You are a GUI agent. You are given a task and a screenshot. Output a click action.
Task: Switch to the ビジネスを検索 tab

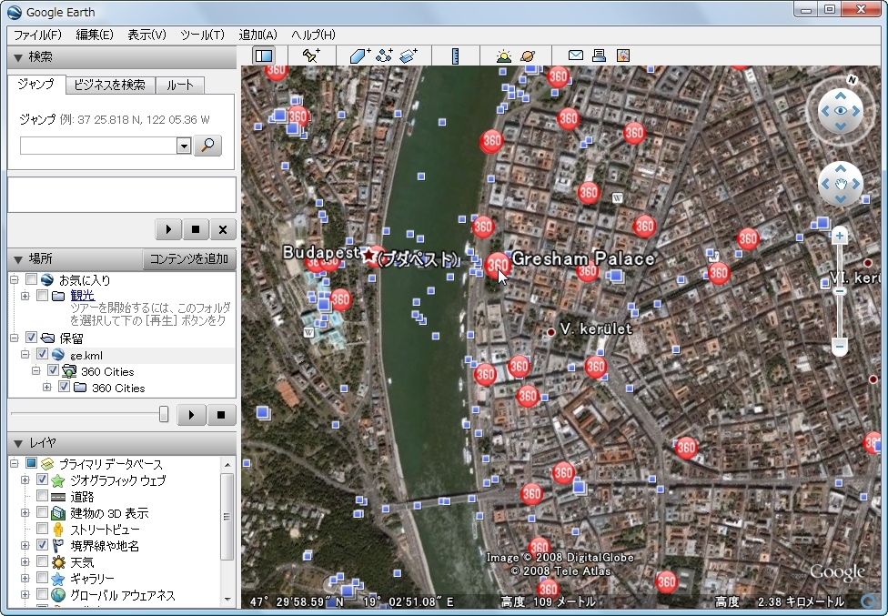tap(110, 85)
